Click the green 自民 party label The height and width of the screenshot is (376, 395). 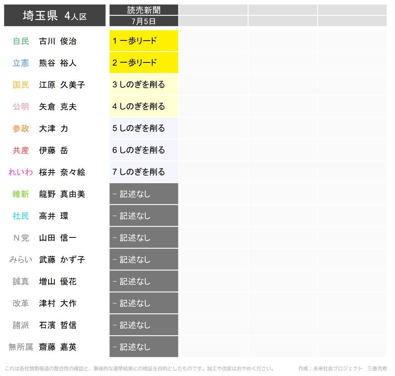(x=21, y=41)
